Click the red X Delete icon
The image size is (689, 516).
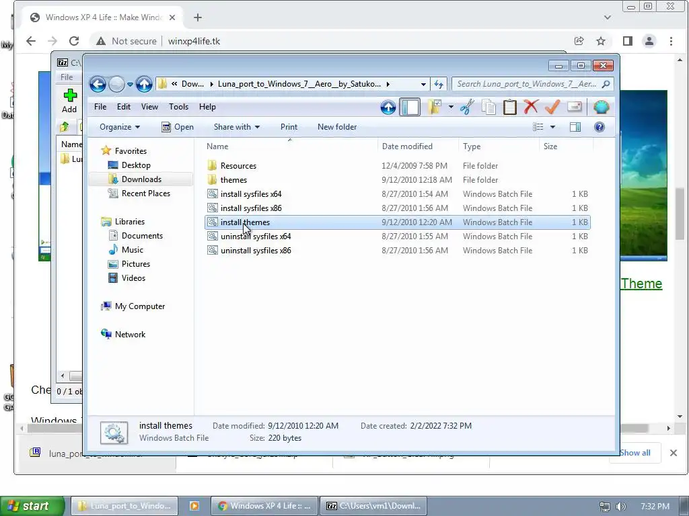point(531,107)
